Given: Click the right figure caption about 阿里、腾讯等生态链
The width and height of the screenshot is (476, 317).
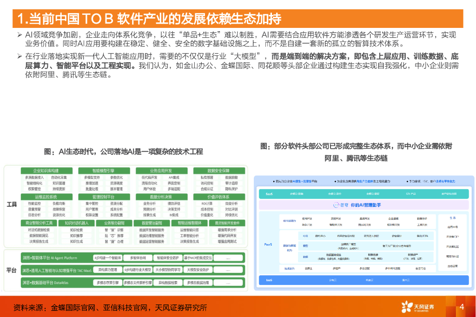Looking at the screenshot, I should (356, 152).
